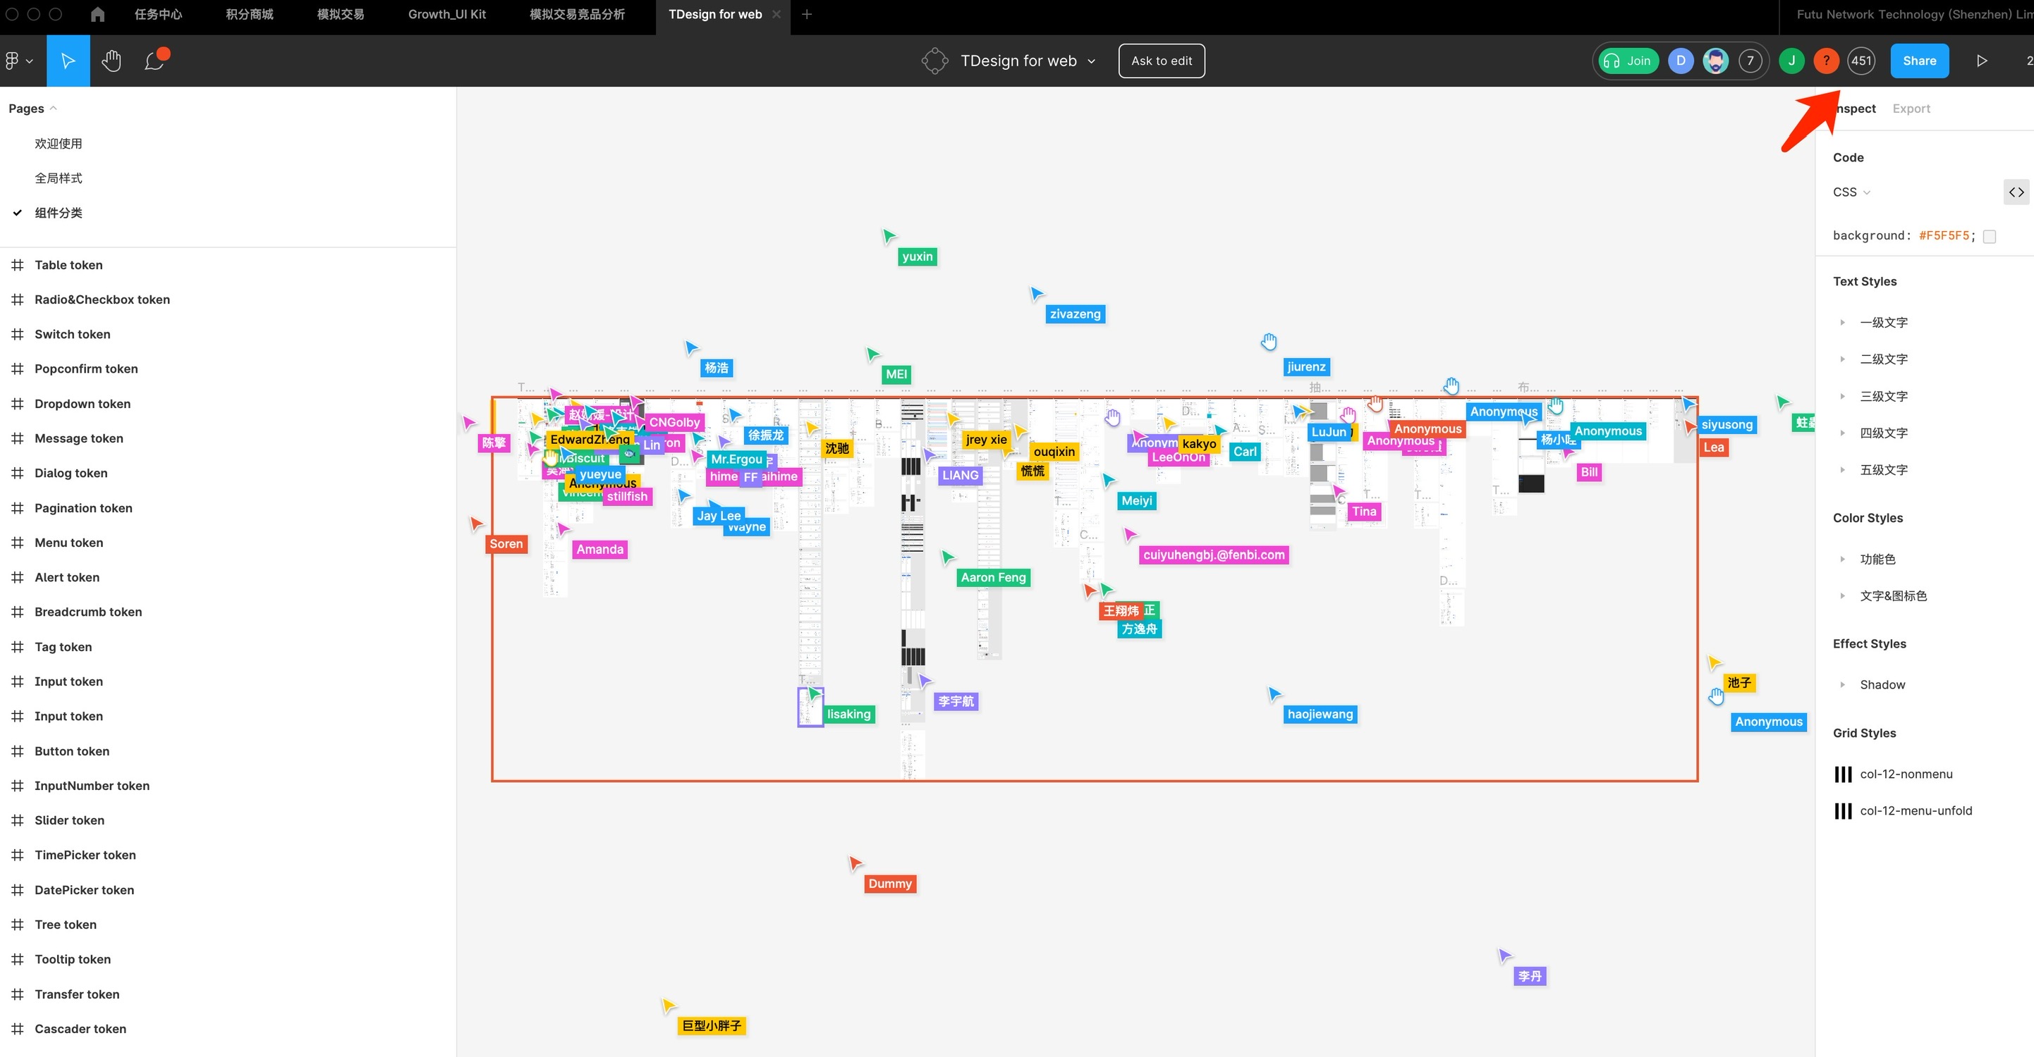
Task: Click the blue Share button
Action: coord(1919,61)
